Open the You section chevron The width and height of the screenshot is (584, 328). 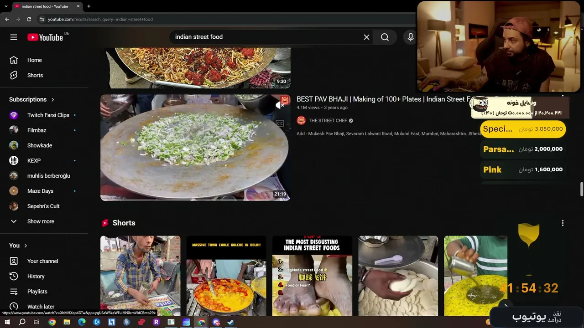(26, 246)
